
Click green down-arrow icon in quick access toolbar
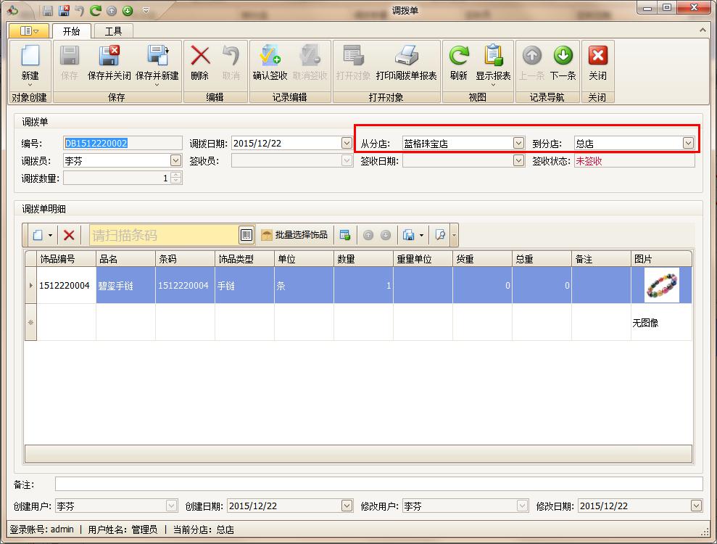pos(128,10)
